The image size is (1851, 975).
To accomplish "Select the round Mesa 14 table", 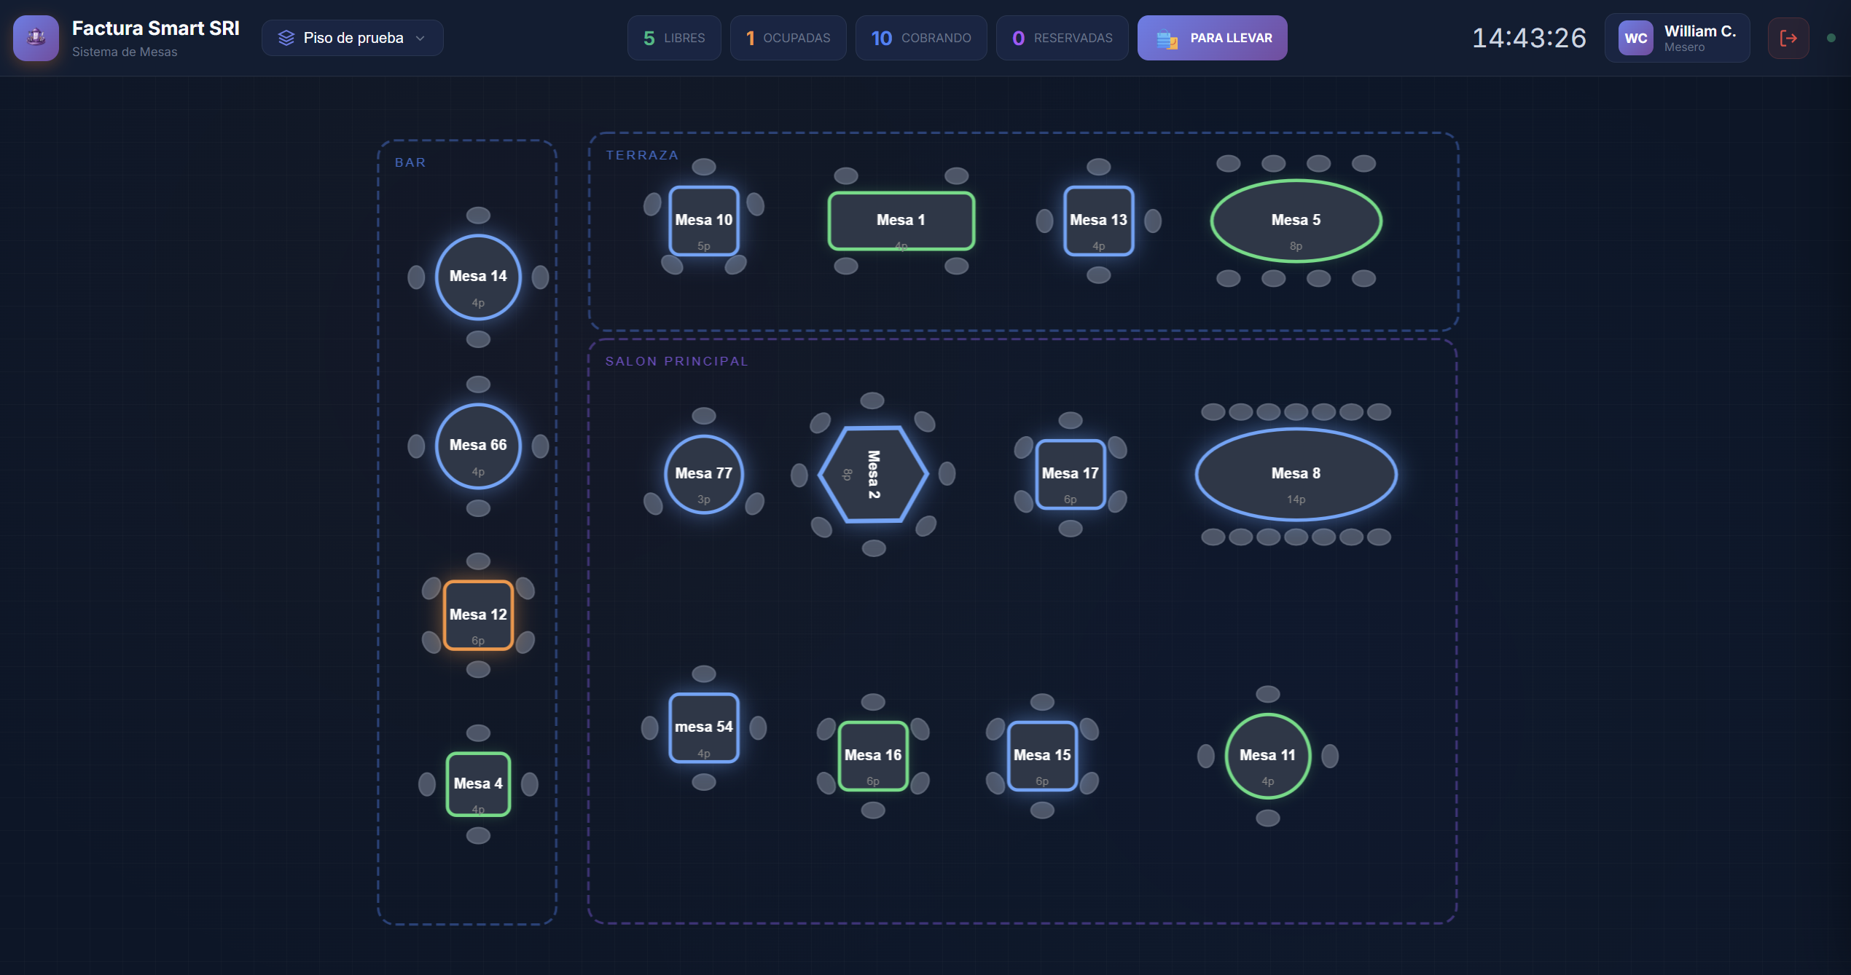I will 478,277.
